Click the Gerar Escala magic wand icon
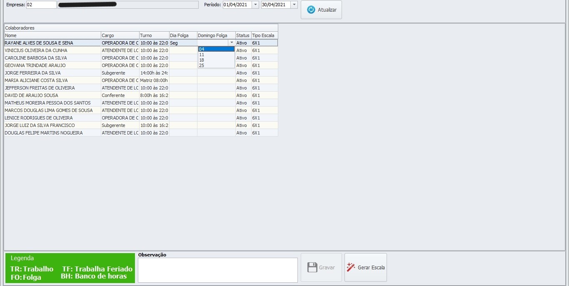The image size is (569, 286). pyautogui.click(x=351, y=267)
